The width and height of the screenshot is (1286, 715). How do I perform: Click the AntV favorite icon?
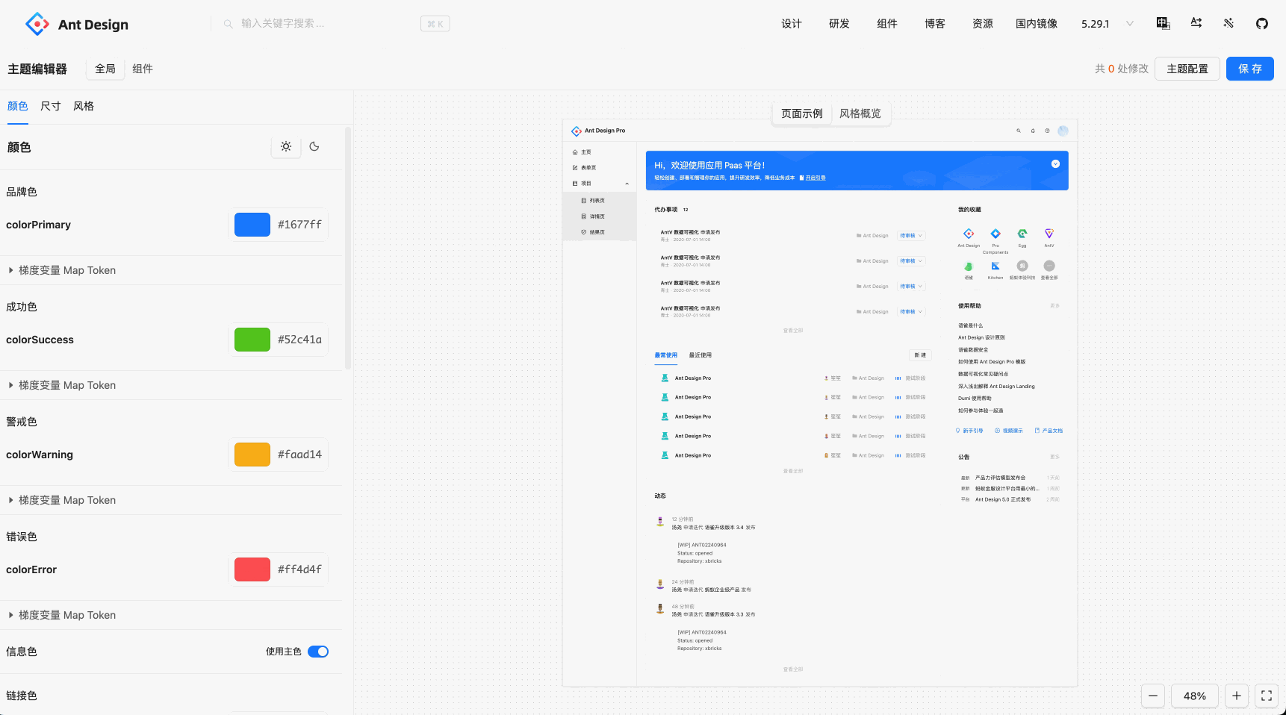tap(1049, 234)
